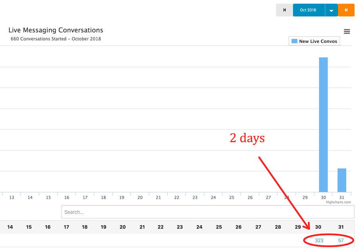Open the month dropdown arrow
This screenshot has height=250, width=357.
pos(331,10)
